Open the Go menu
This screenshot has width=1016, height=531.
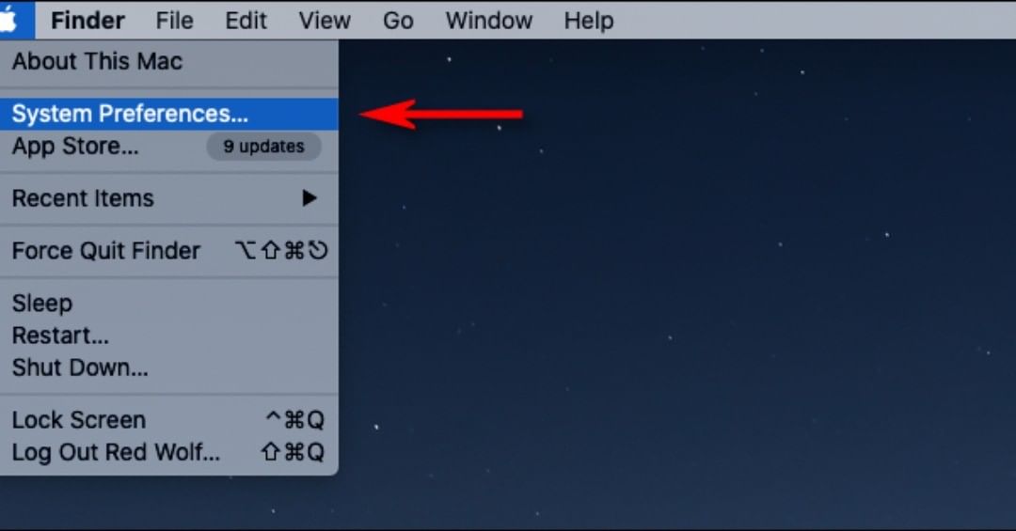point(398,20)
